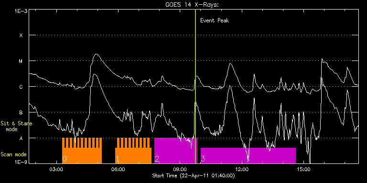Click the Scan mode label
367x183 pixels.
[13, 154]
